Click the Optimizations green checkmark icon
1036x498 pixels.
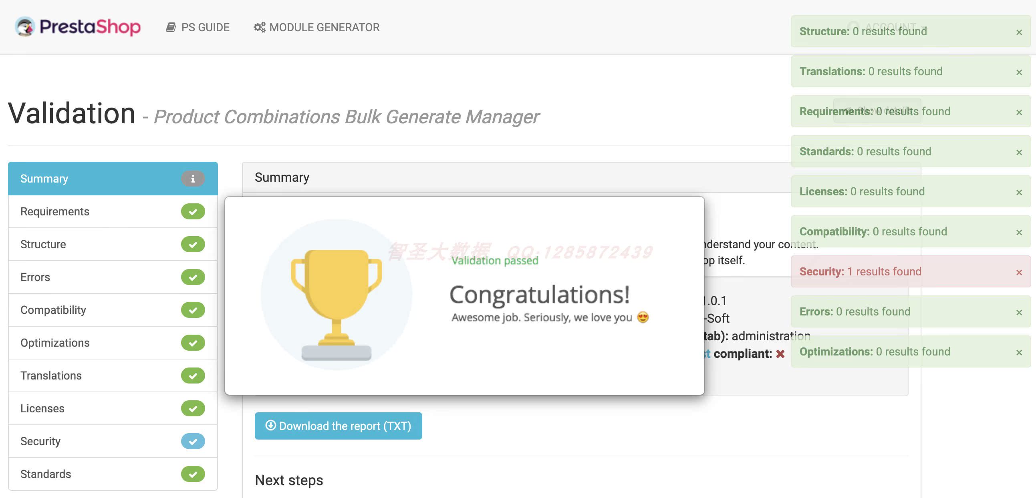[x=191, y=342]
